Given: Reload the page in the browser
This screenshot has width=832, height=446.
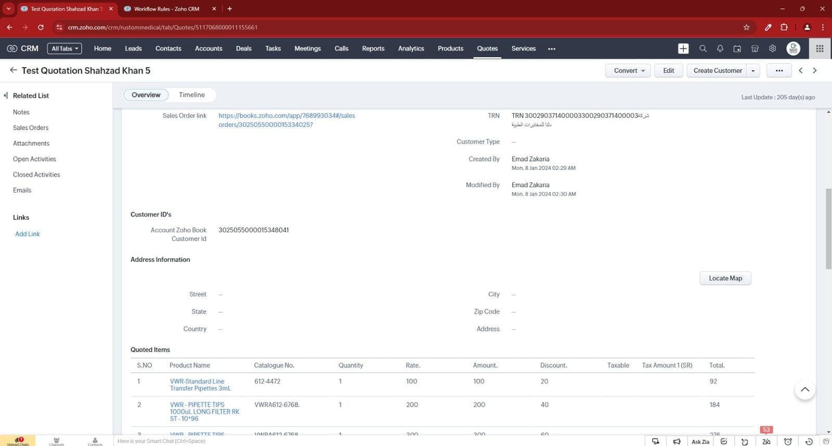Looking at the screenshot, I should (x=41, y=27).
